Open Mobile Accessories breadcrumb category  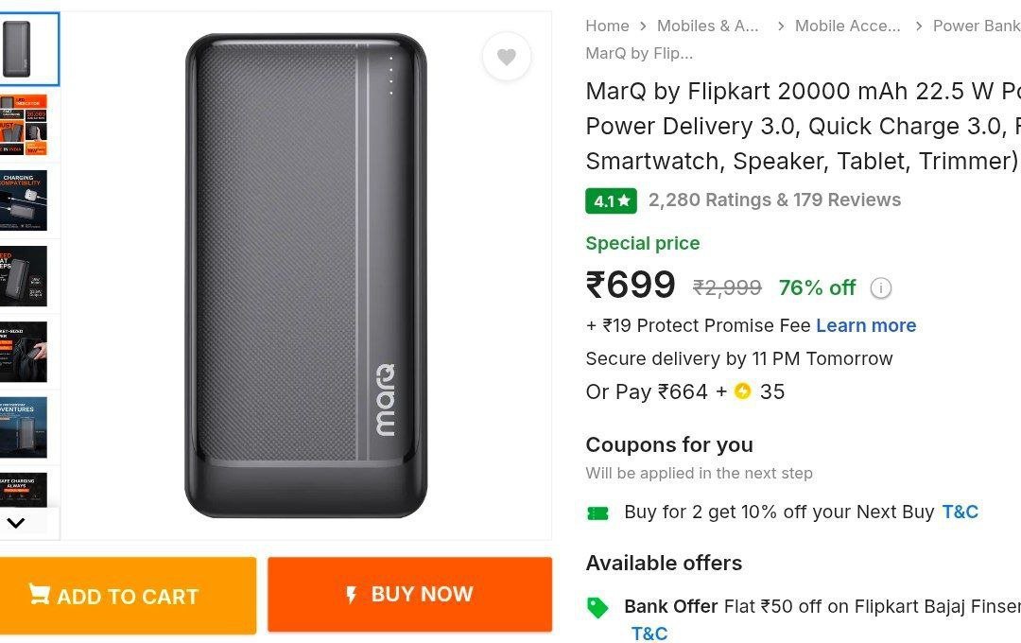tap(847, 26)
